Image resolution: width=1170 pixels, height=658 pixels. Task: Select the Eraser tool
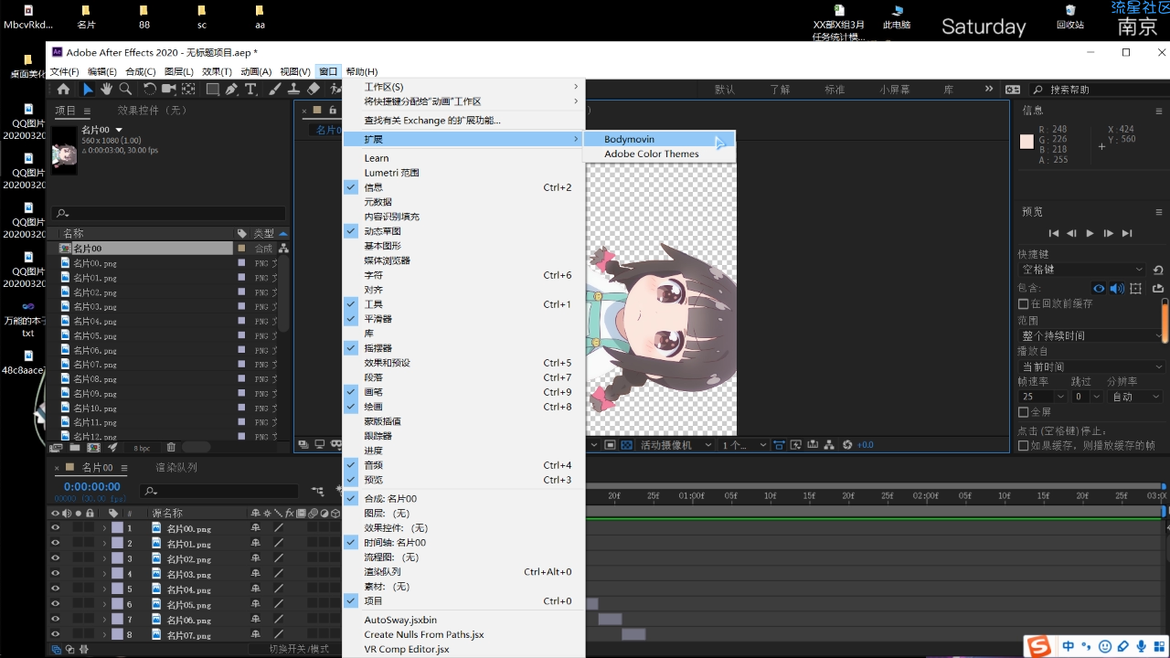pos(314,90)
